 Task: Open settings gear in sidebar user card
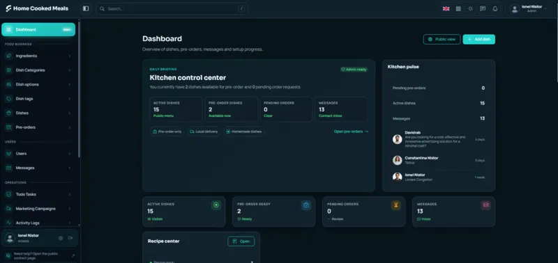coord(61,238)
